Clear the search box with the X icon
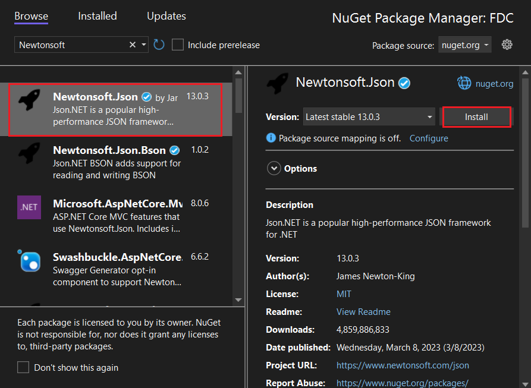Screen dimensions: 531x388 point(133,45)
